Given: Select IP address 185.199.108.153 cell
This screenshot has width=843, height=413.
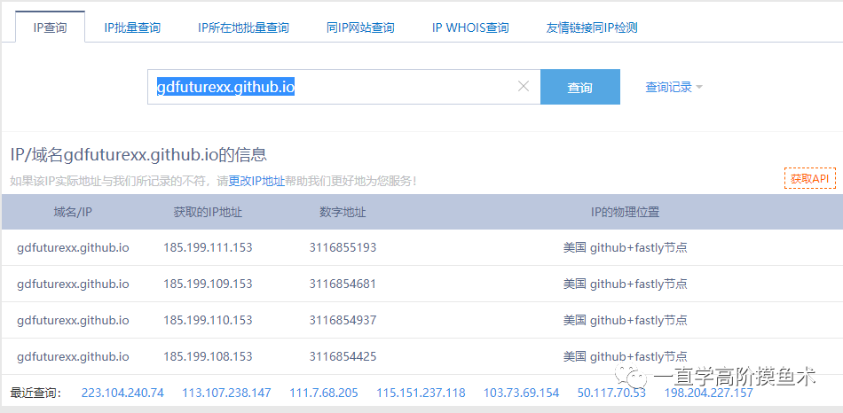Looking at the screenshot, I should coord(208,356).
